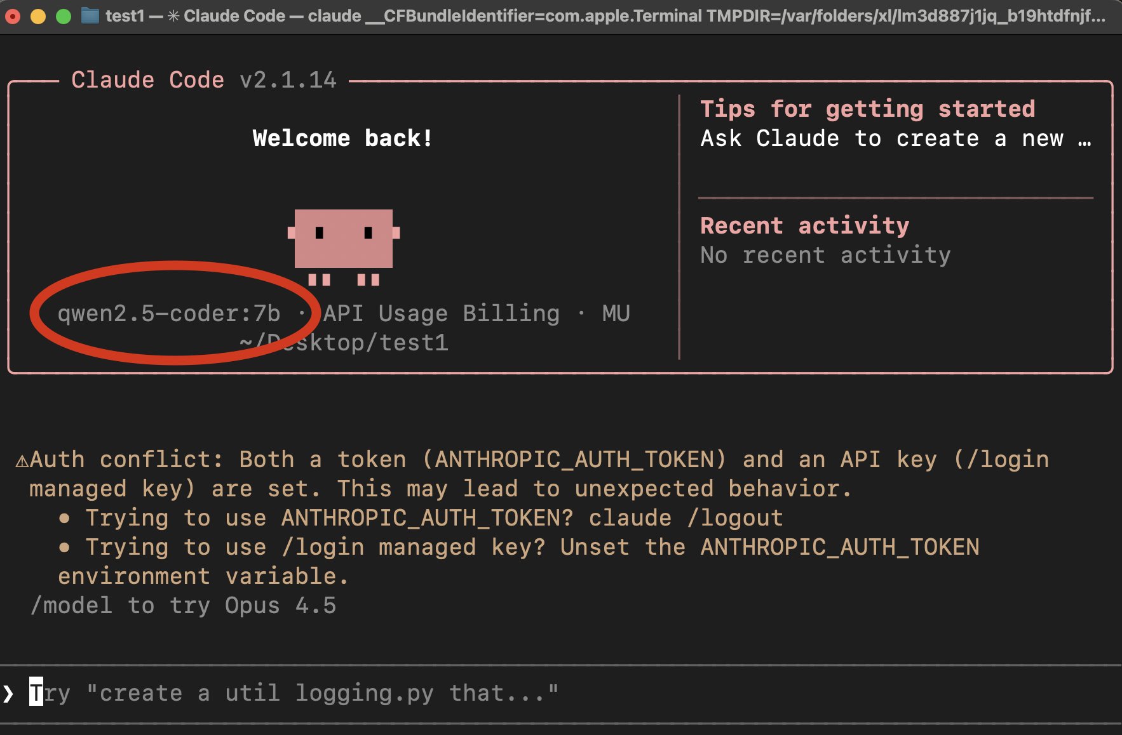
Task: Click the claude /logout suggestion text
Action: 686,518
